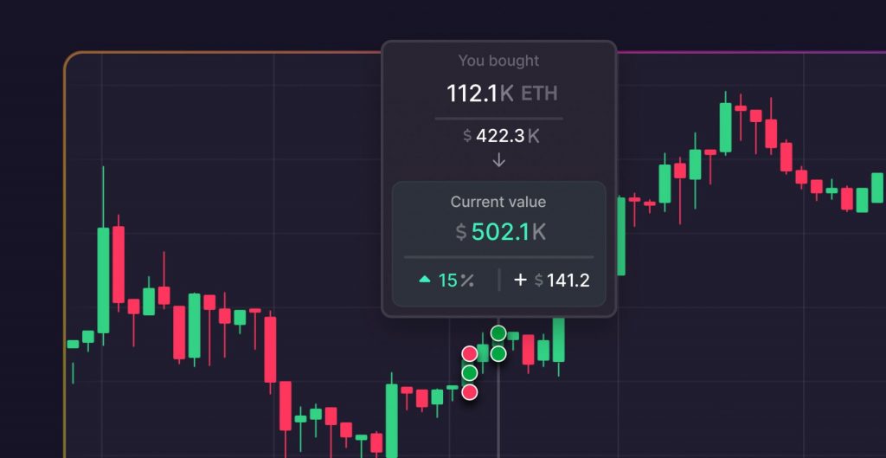The width and height of the screenshot is (886, 458).
Task: Click the topmost green trade marker dot
Action: (498, 333)
